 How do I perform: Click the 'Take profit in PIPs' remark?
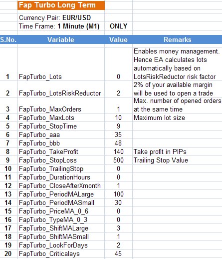tap(177, 151)
